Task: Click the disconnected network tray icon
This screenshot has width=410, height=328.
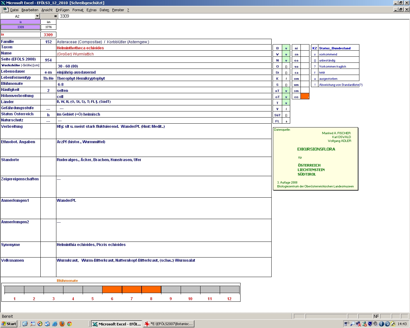Action: (x=359, y=324)
